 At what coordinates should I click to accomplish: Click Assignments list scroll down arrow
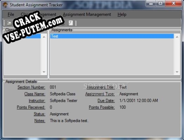pos(177,72)
